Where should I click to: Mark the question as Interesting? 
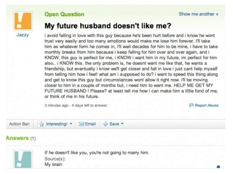tap(57, 124)
